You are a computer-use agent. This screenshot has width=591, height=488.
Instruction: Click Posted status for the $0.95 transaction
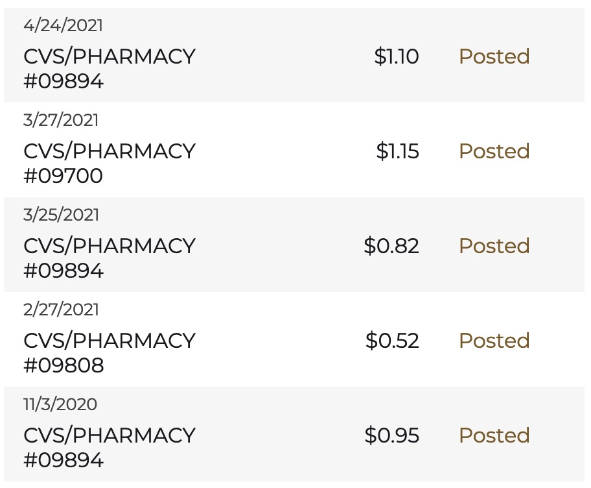(494, 435)
